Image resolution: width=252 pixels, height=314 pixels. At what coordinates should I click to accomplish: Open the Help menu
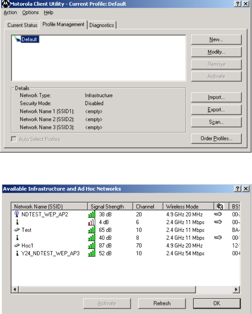(x=48, y=12)
